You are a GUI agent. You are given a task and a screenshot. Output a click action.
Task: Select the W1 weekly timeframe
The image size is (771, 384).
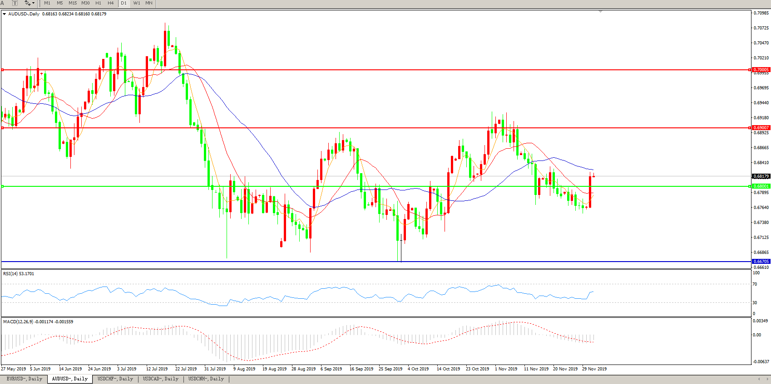pos(137,3)
